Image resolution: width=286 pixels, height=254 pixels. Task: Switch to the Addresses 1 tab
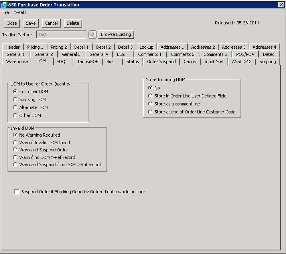pyautogui.click(x=172, y=47)
